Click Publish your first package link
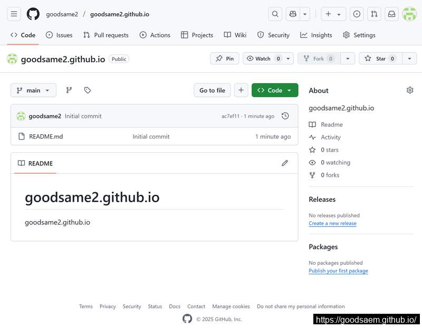 338,271
